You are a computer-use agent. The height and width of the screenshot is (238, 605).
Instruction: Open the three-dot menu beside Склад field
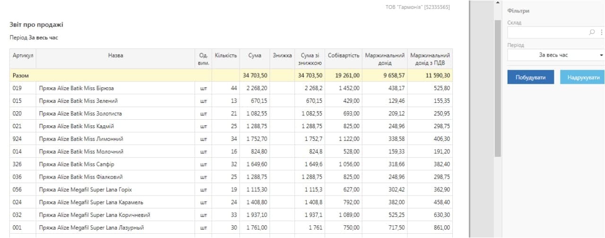point(601,33)
